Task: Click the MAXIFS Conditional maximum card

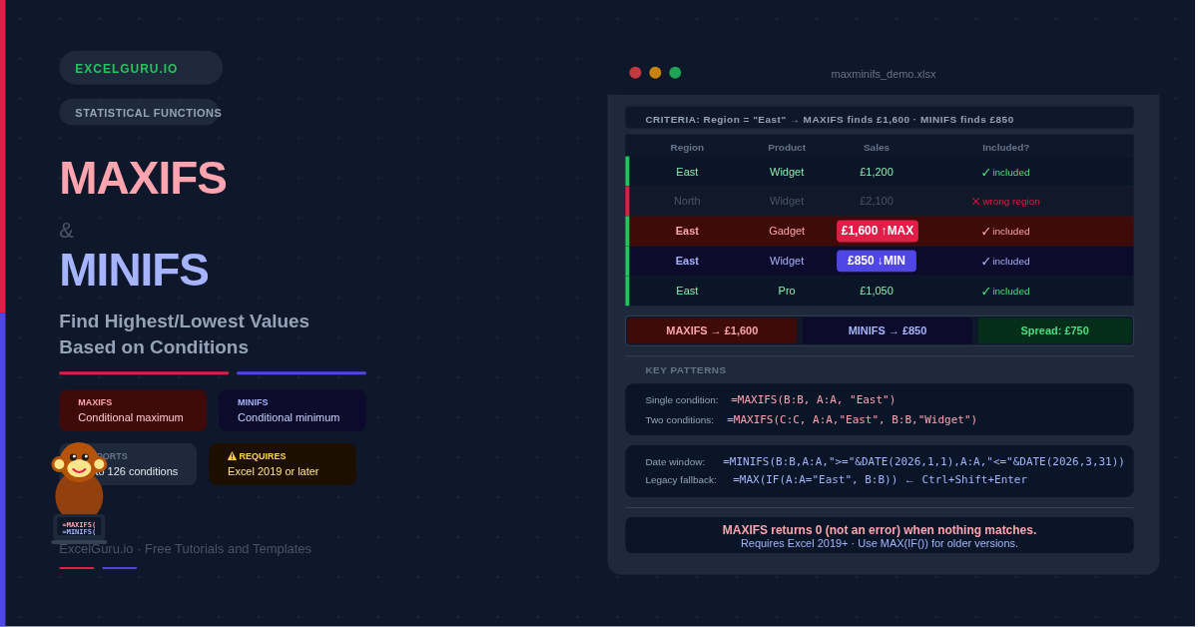Action: [132, 410]
